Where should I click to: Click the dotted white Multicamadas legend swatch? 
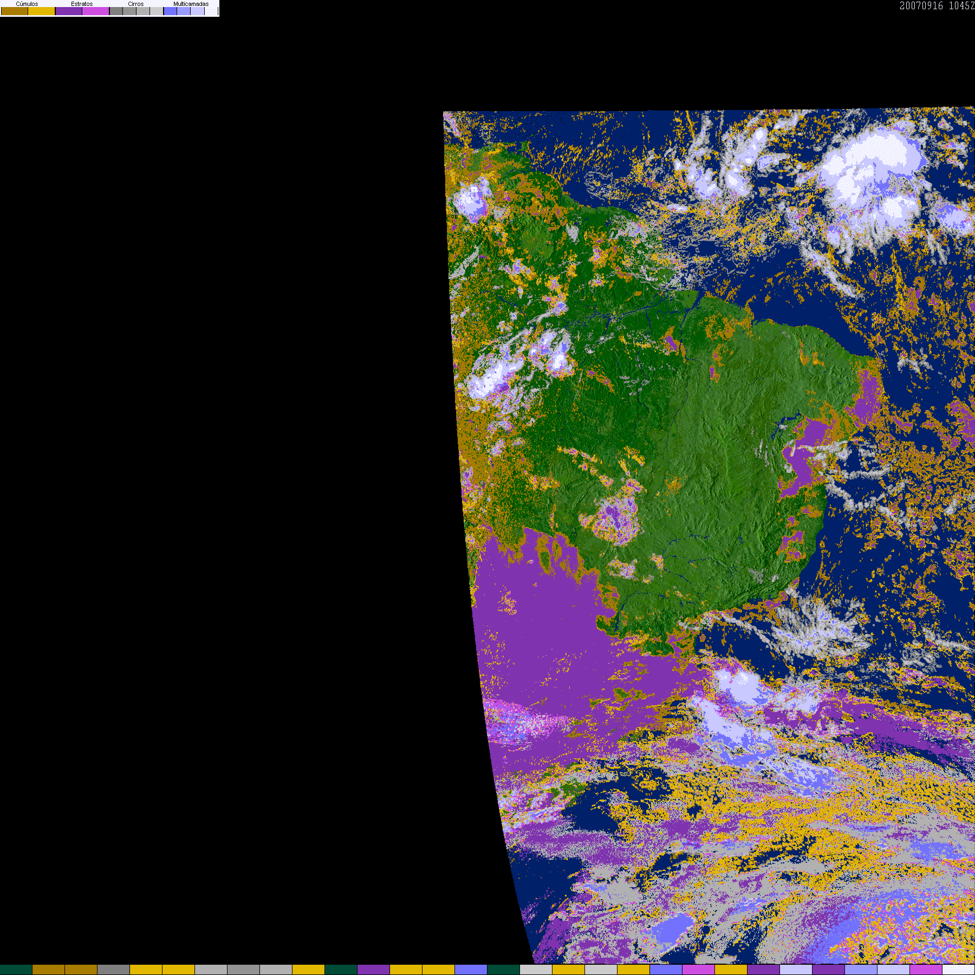(211, 11)
